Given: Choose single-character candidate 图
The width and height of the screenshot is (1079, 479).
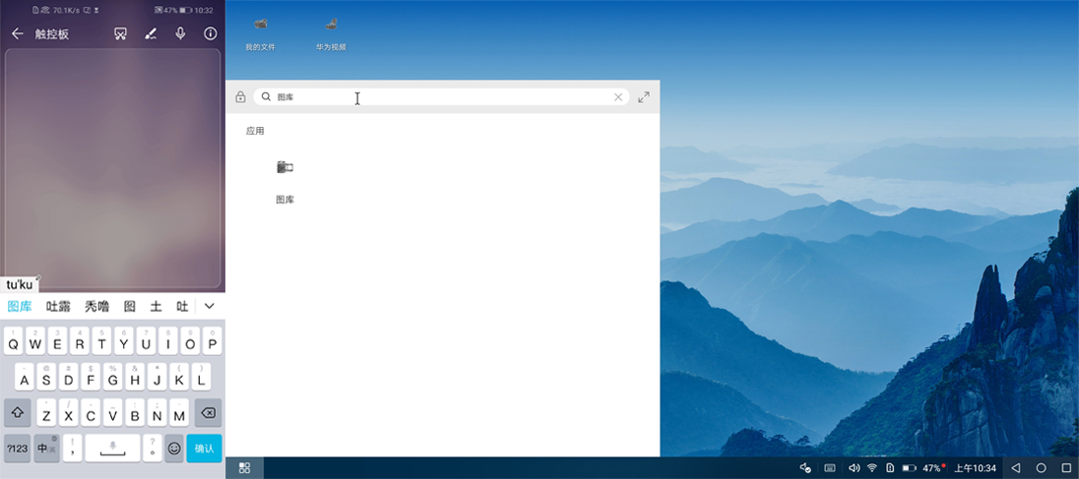Looking at the screenshot, I should click(129, 307).
